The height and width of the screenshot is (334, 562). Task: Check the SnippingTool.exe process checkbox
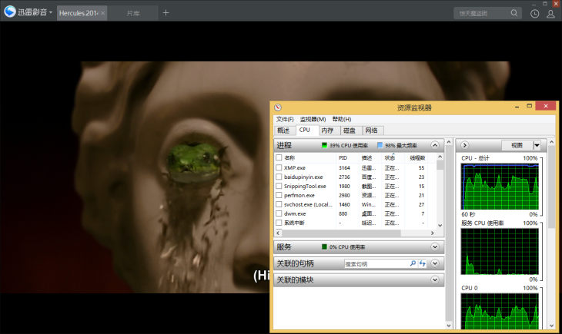(279, 186)
